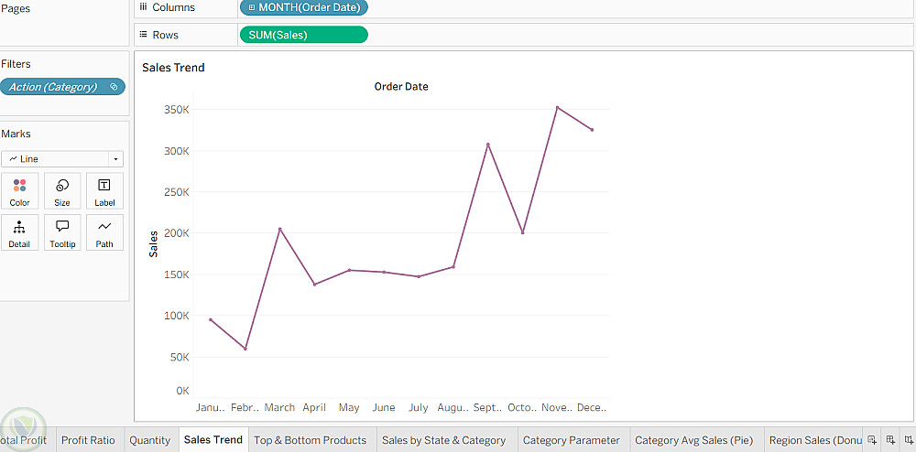Open the Category Parameter sheet
This screenshot has height=452, width=916.
(571, 440)
